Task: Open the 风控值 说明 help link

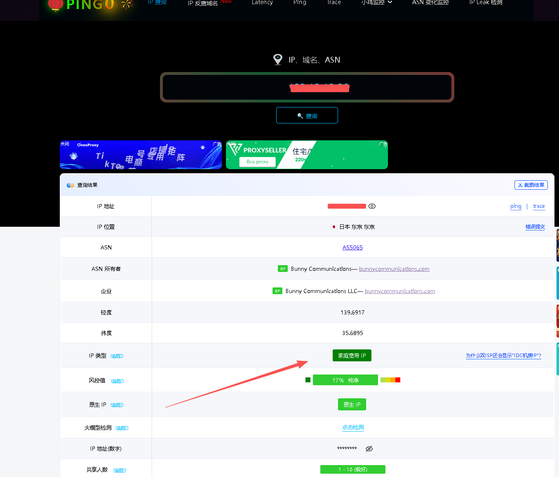Action: [x=117, y=381]
